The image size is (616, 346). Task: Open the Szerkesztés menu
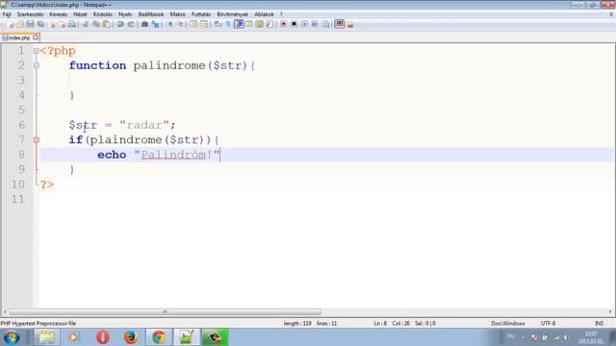click(x=30, y=14)
